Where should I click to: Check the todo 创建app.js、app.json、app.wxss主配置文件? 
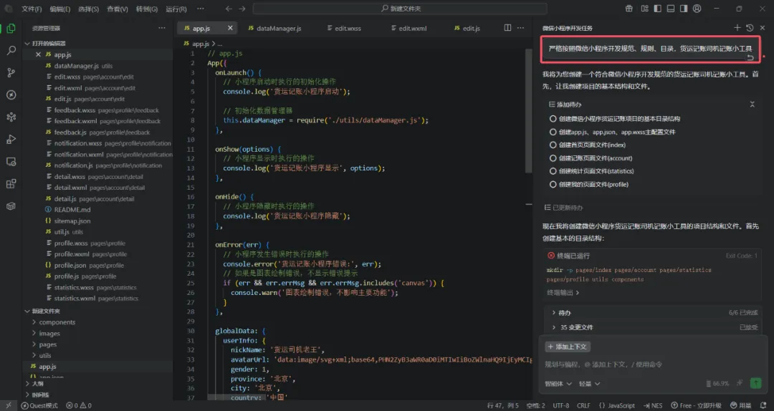(x=553, y=132)
